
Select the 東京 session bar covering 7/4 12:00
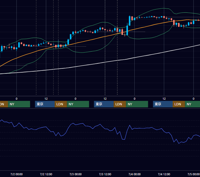click(163, 104)
